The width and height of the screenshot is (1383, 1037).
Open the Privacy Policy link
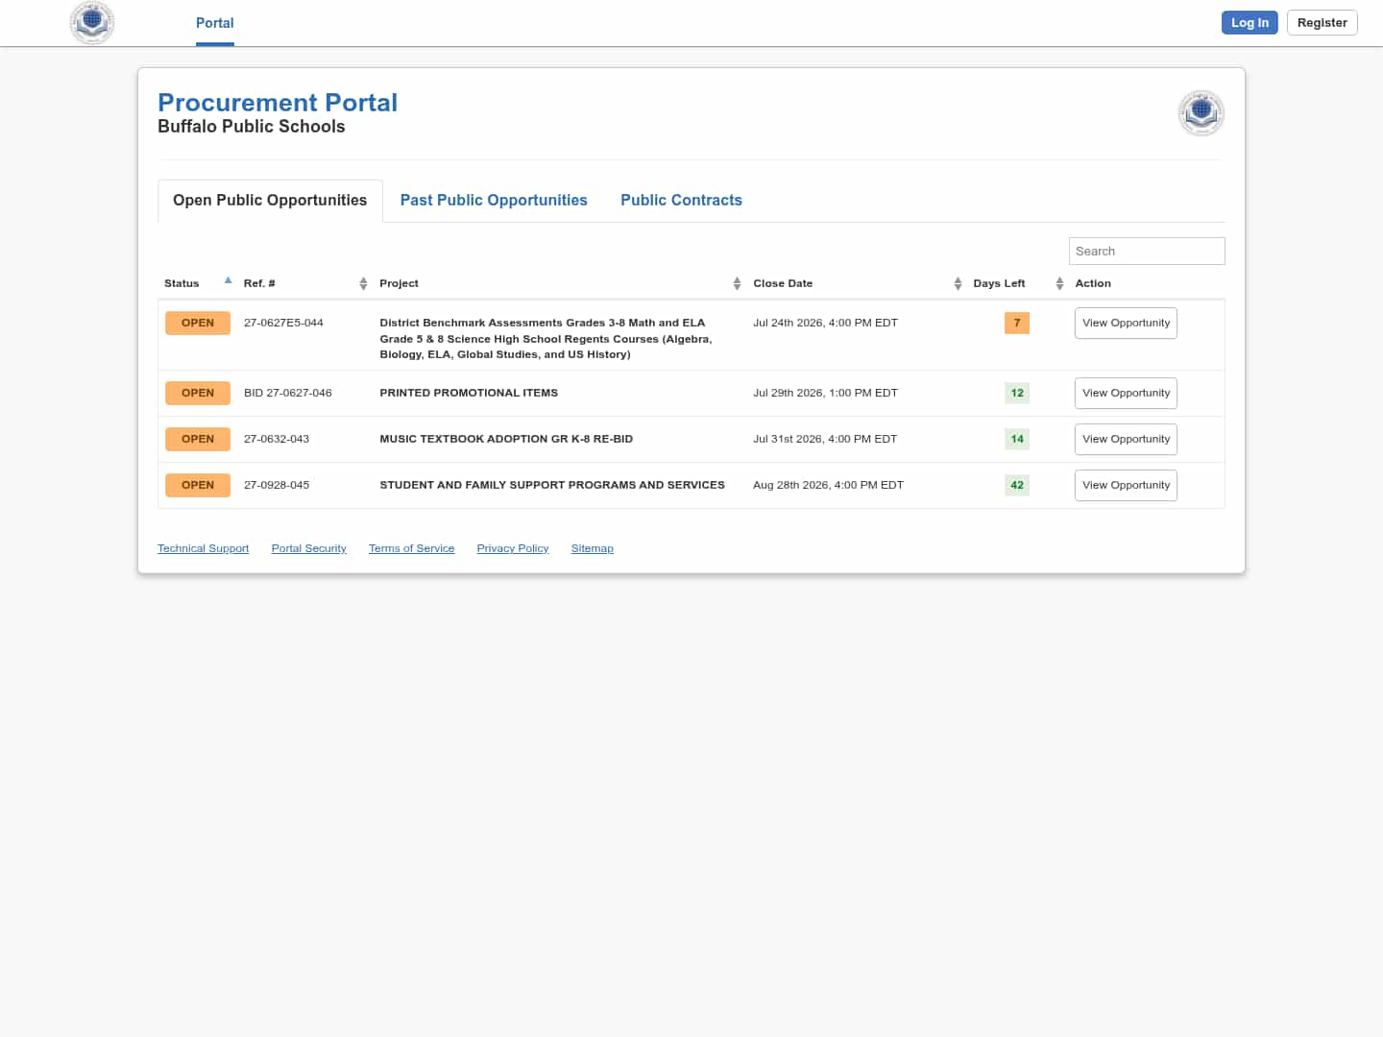point(513,548)
